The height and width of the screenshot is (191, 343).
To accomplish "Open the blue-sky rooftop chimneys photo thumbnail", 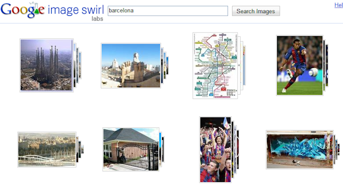I will click(x=131, y=66).
